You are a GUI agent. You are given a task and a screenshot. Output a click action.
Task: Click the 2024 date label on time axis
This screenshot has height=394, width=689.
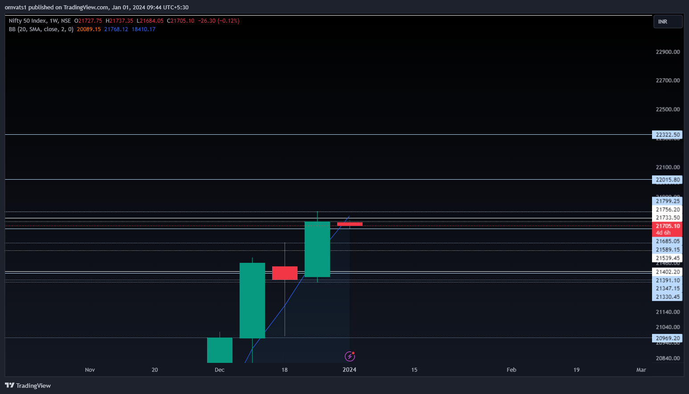click(350, 370)
